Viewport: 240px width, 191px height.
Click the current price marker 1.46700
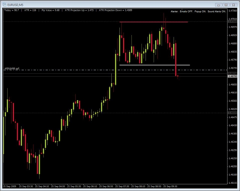pyautogui.click(x=232, y=76)
